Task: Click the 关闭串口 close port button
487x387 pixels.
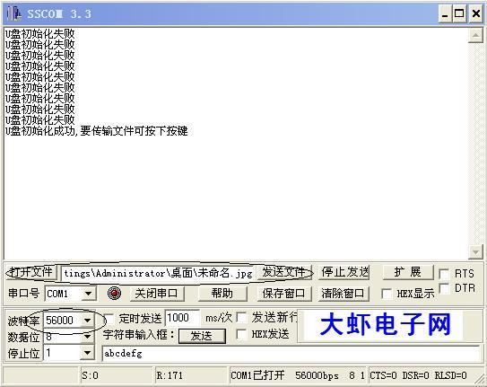Action: (x=156, y=293)
